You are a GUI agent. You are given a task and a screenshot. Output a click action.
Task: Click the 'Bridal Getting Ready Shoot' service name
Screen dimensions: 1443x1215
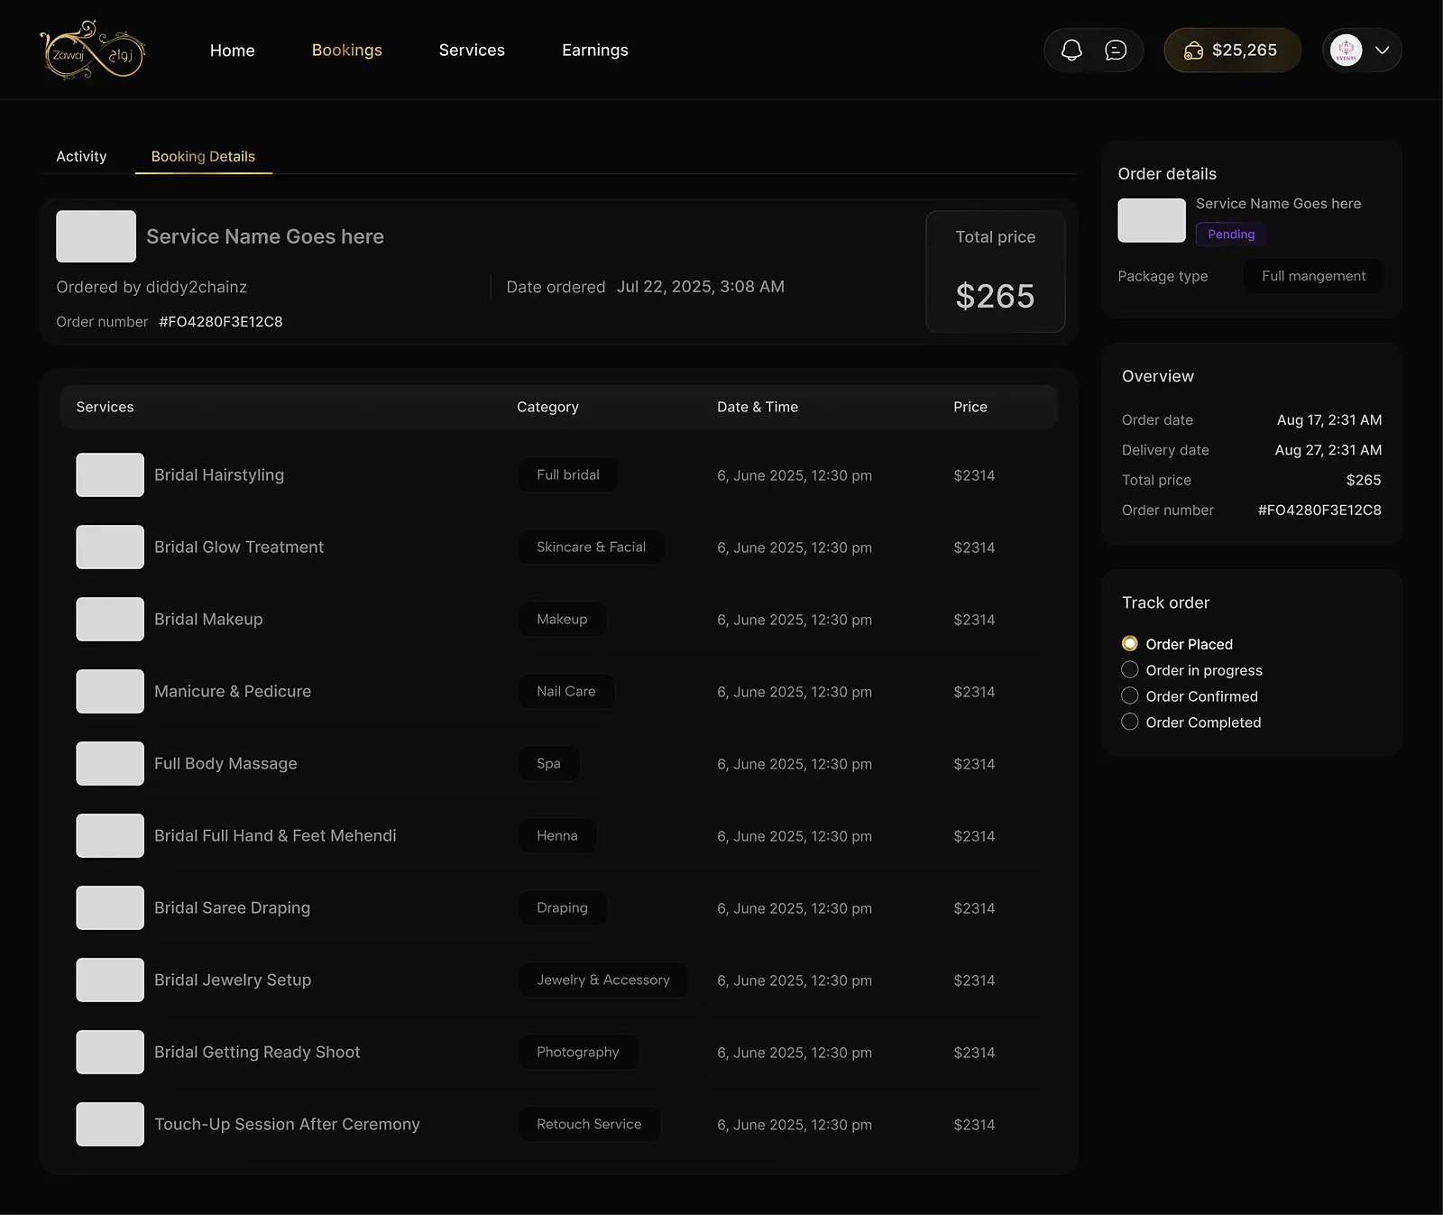pyautogui.click(x=257, y=1052)
